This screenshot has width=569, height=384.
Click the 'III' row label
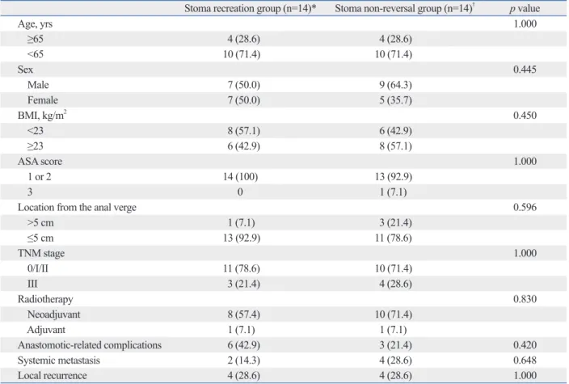coord(32,284)
